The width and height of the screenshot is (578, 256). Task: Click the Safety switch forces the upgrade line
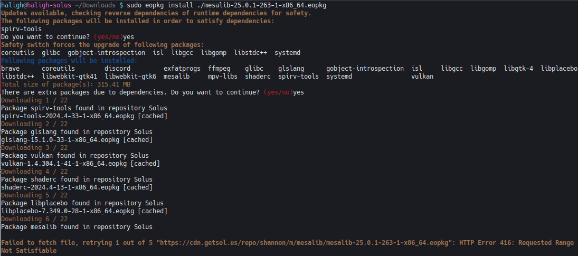(102, 45)
